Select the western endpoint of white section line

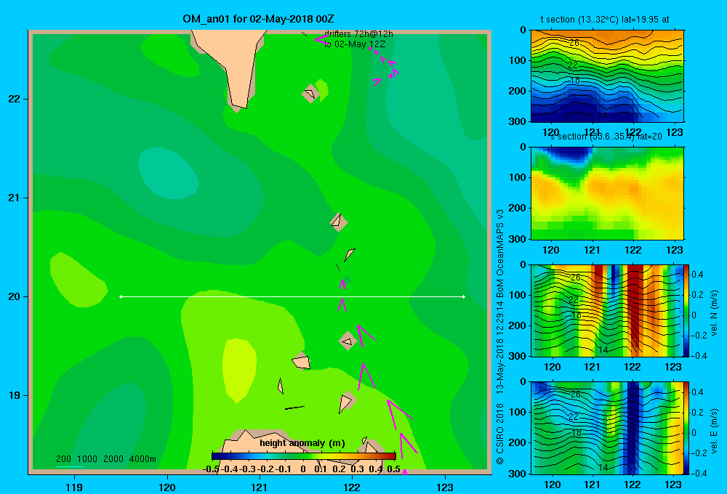[x=121, y=296]
